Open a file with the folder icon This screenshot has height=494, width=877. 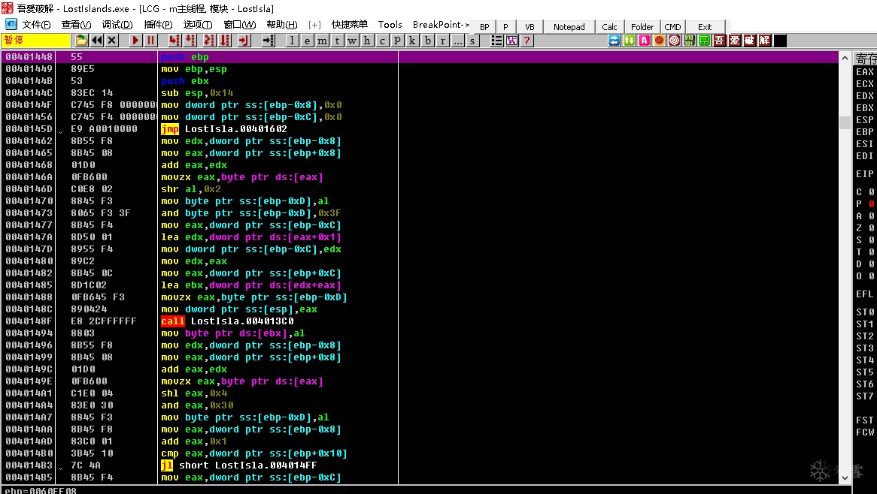point(82,41)
